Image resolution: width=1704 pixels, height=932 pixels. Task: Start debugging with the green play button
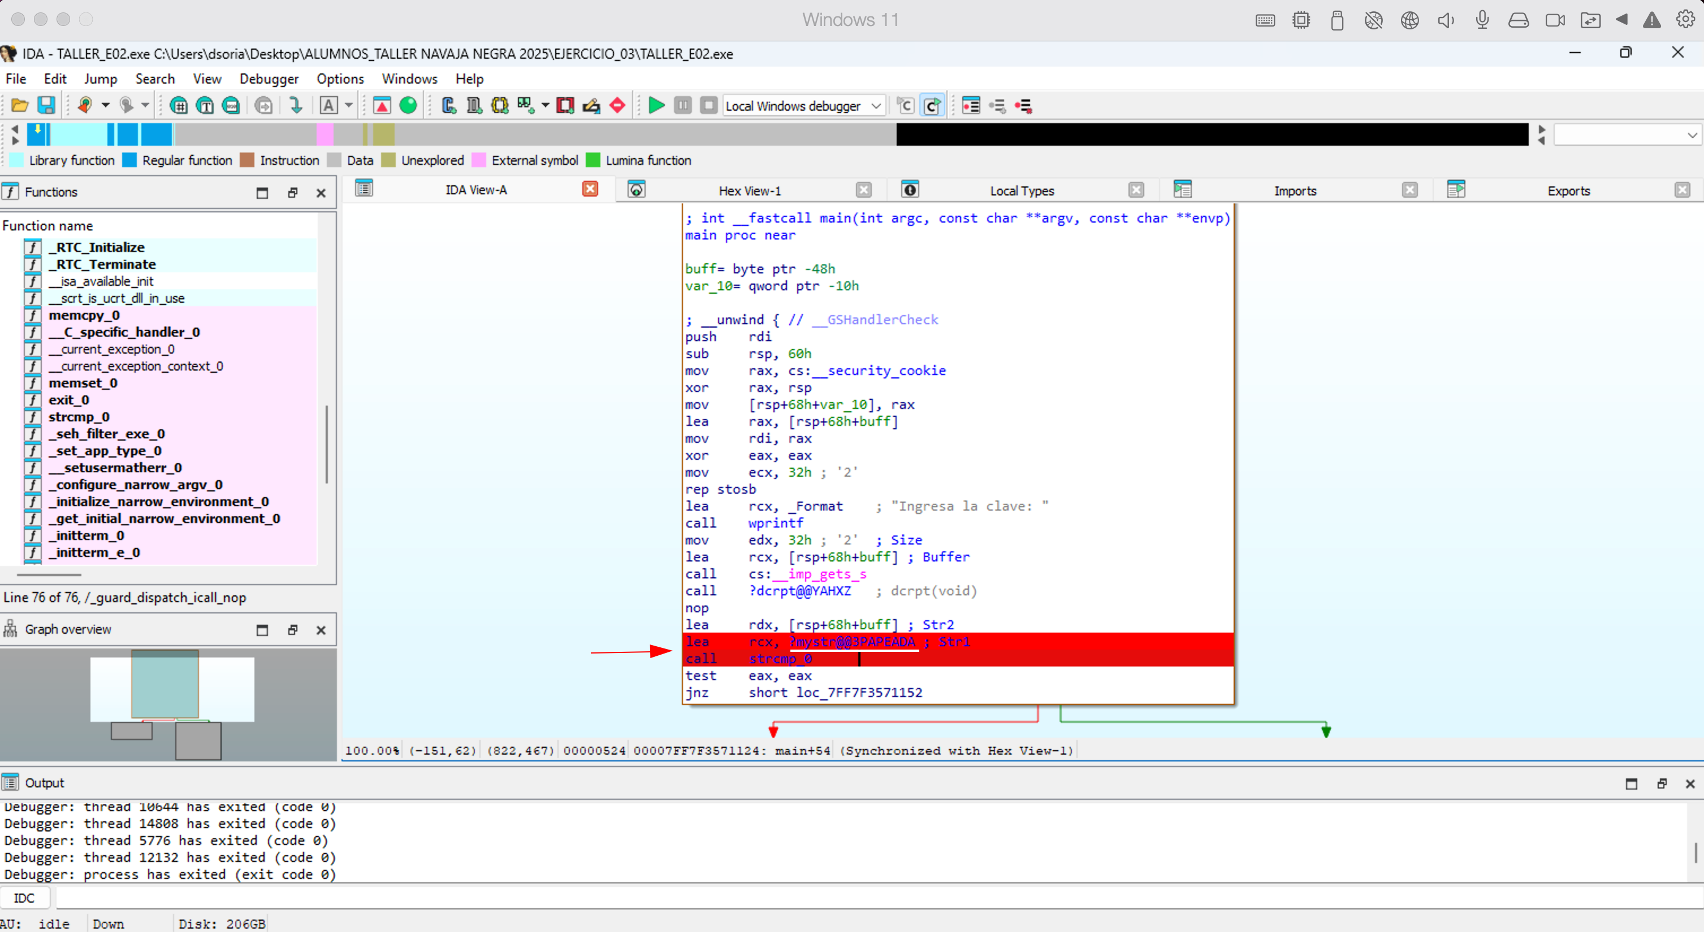pyautogui.click(x=656, y=106)
